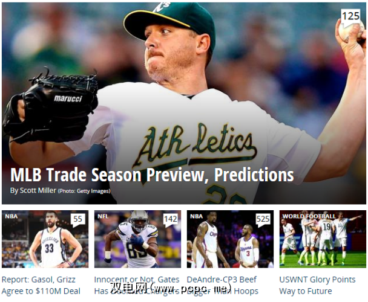Image resolution: width=368 pixels, height=302 pixels.
Task: Select the Chargers player thumbnail
Action: [137, 239]
